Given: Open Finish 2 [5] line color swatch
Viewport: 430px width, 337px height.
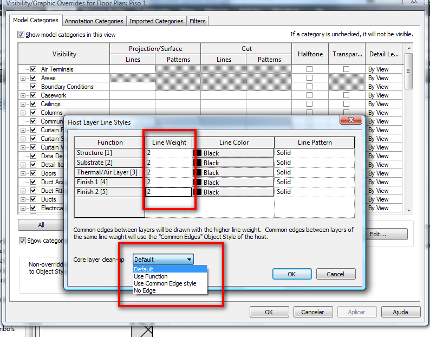Looking at the screenshot, I should 233,192.
